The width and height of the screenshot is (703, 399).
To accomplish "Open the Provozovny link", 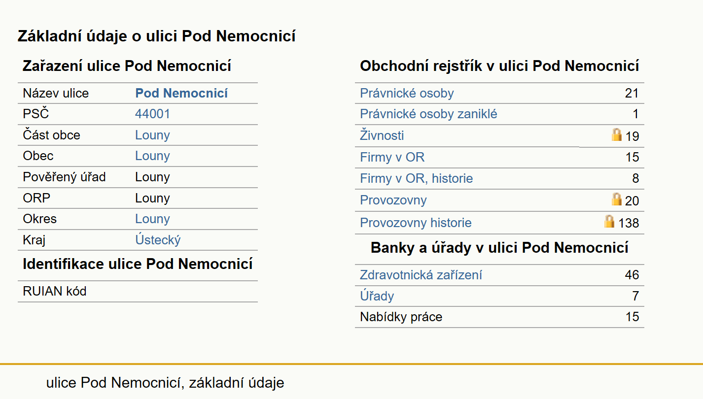I will click(x=393, y=200).
